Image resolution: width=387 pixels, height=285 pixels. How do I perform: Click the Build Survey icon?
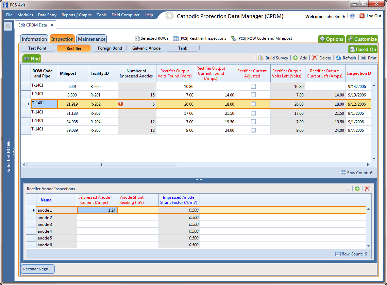pos(261,58)
